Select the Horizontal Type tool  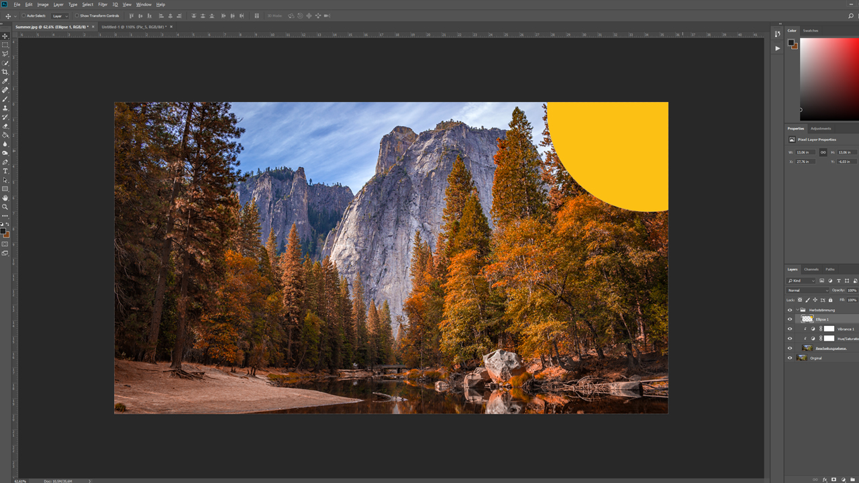[x=5, y=171]
